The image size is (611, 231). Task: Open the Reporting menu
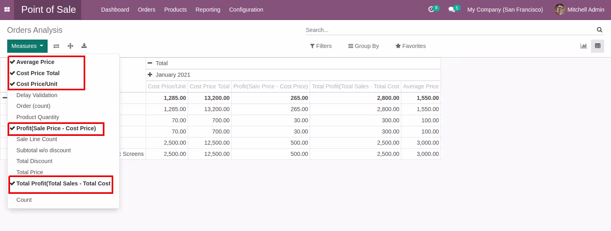(x=208, y=10)
